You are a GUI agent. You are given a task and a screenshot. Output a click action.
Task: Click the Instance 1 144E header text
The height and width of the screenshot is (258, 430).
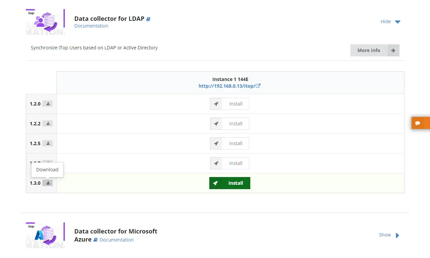pos(230,79)
